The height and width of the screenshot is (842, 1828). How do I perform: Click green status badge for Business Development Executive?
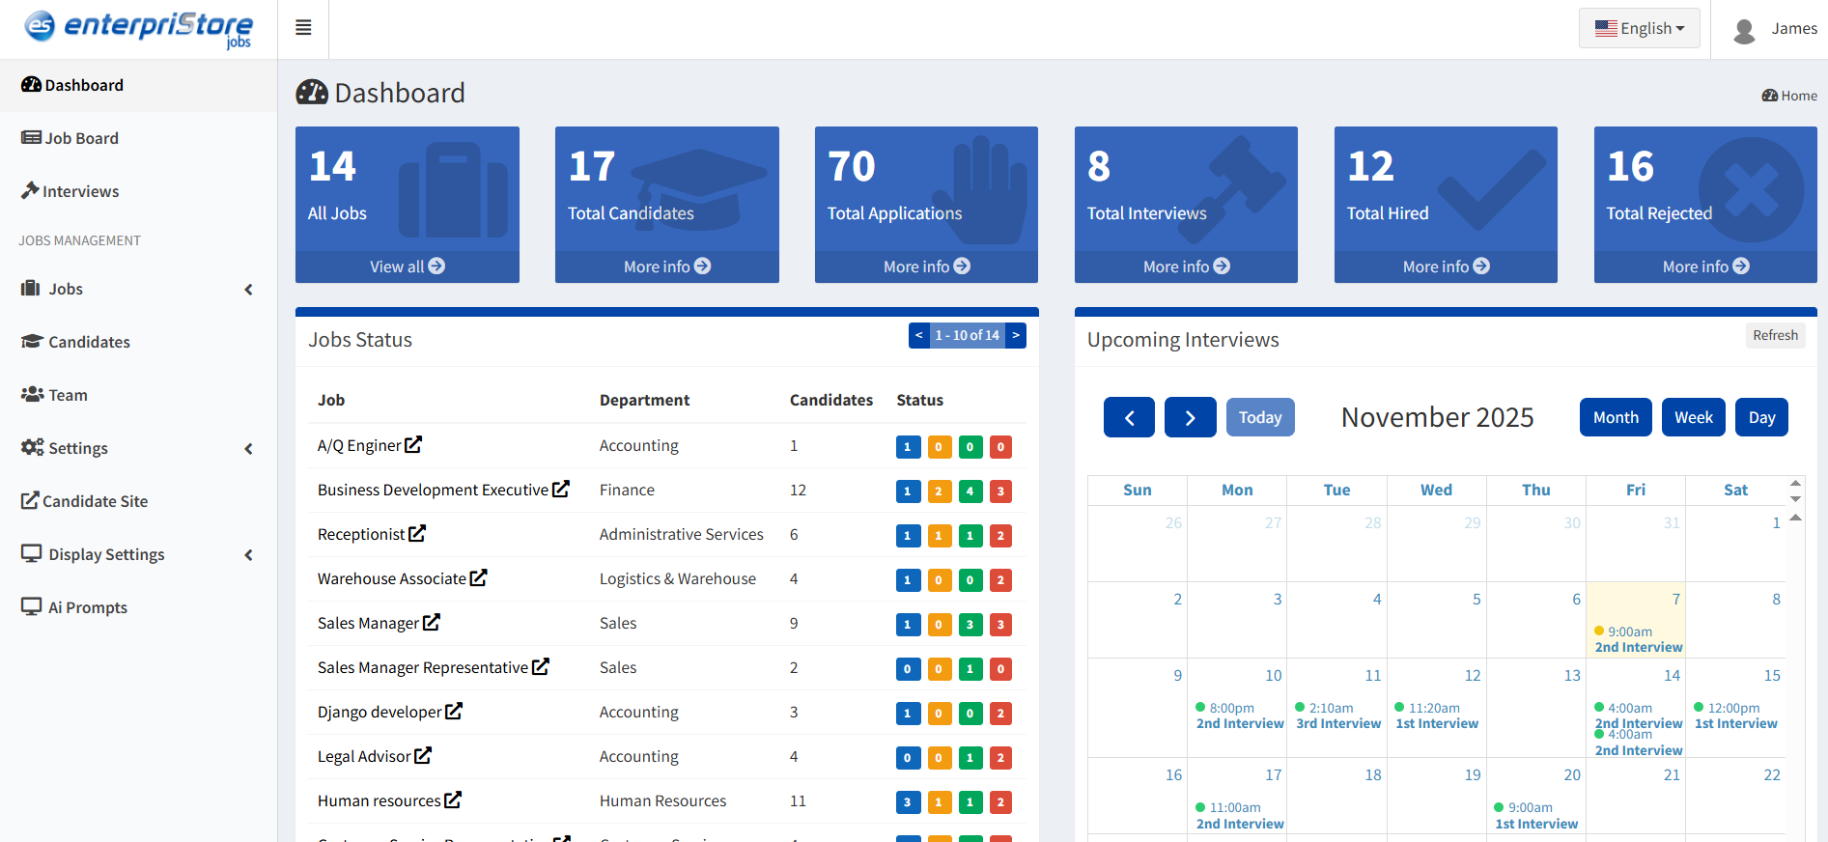[x=970, y=491]
